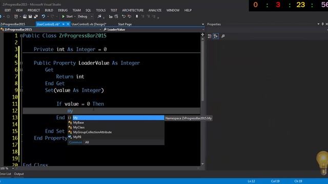Click the Save file toolbar icon
The width and height of the screenshot is (328, 184).
pyautogui.click(x=30, y=16)
